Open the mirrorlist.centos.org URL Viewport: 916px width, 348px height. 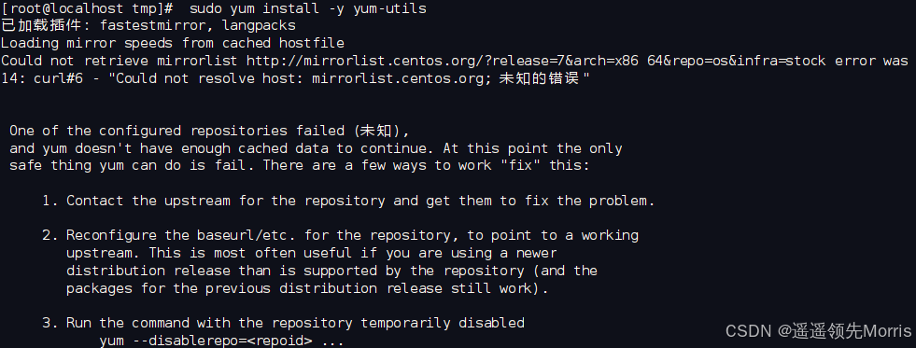point(536,61)
